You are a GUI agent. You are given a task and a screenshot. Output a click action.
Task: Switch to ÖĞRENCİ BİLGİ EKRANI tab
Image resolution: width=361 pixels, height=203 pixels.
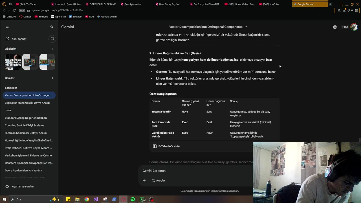pos(101,4)
